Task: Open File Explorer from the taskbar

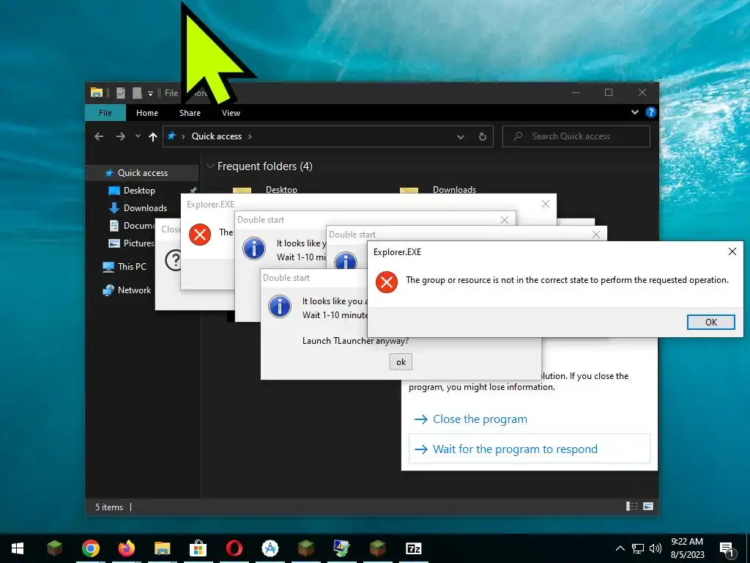Action: coord(162,548)
